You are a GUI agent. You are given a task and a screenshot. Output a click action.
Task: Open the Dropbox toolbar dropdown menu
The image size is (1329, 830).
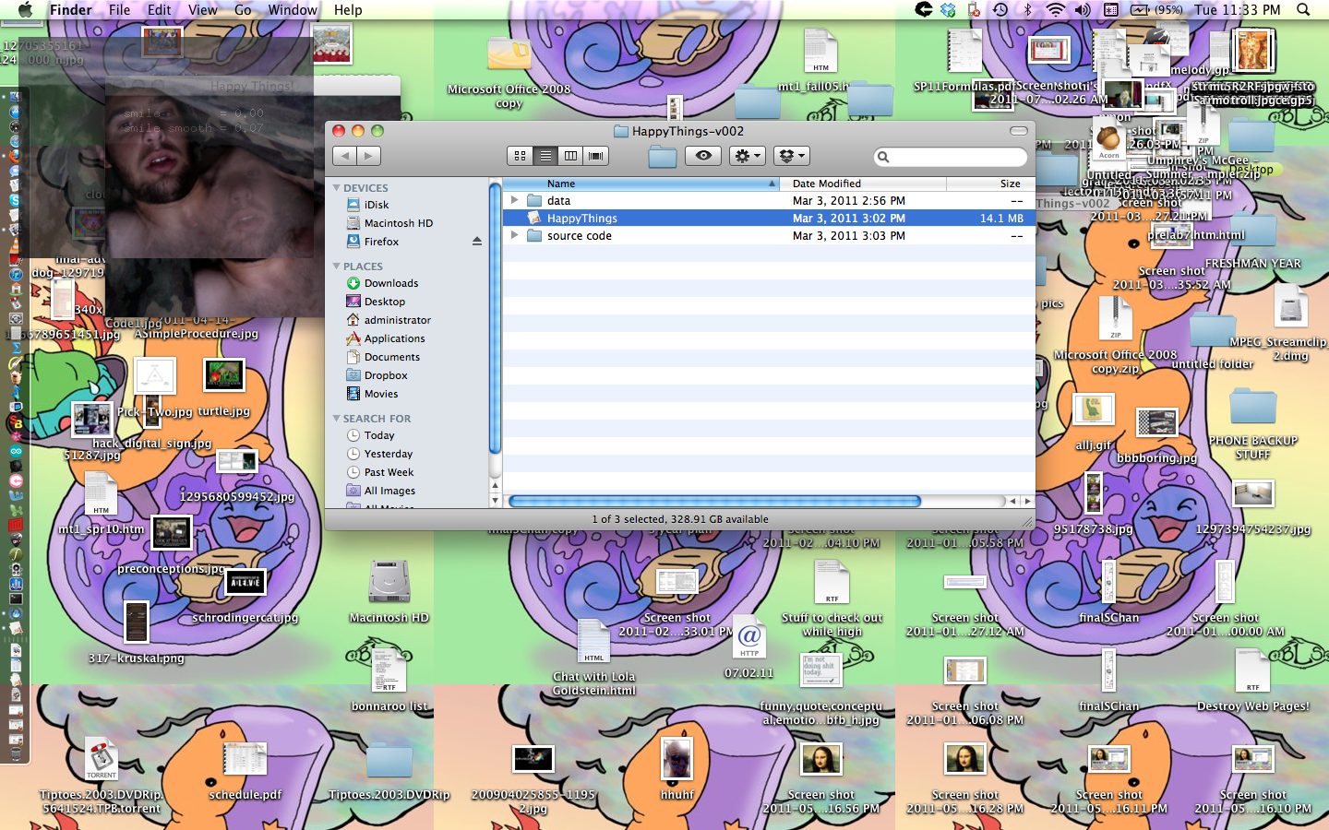coord(792,156)
